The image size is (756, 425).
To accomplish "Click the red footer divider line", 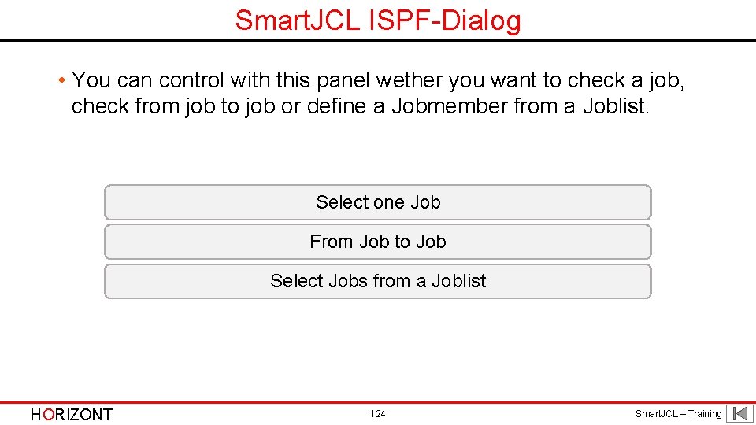I will point(378,402).
